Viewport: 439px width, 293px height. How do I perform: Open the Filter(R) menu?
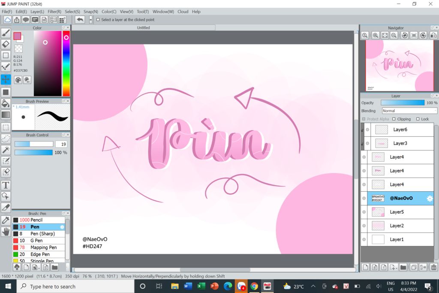tap(54, 12)
